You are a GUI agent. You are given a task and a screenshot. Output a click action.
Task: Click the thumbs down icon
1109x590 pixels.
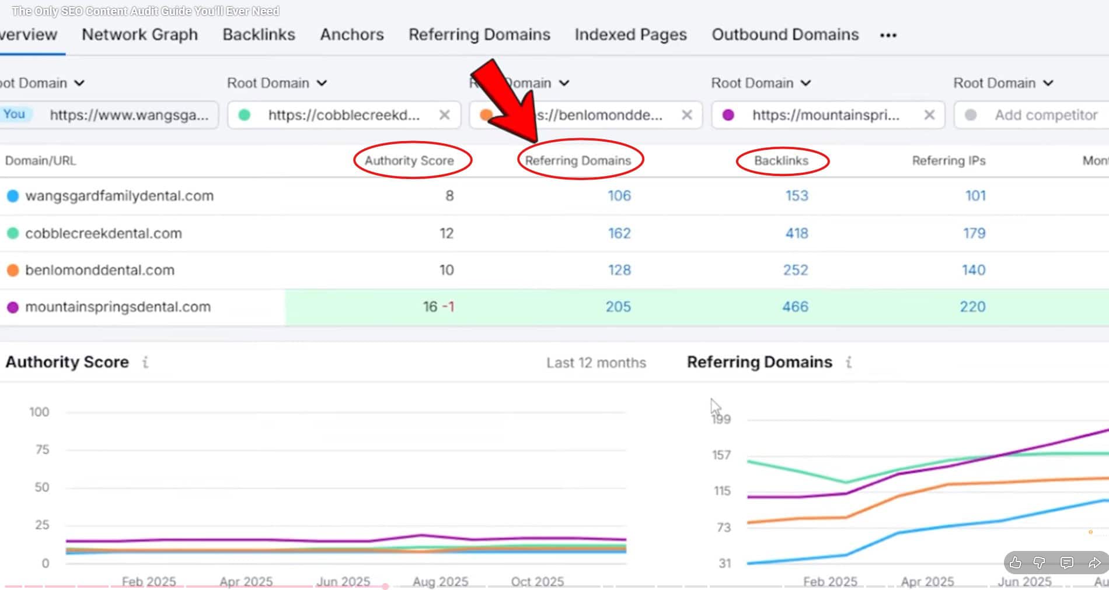[1040, 563]
